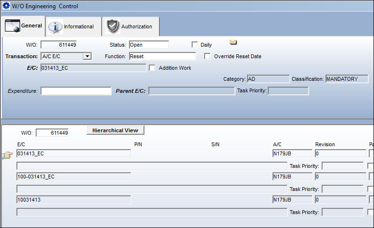
Task: Click the S/N column header
Action: point(215,144)
